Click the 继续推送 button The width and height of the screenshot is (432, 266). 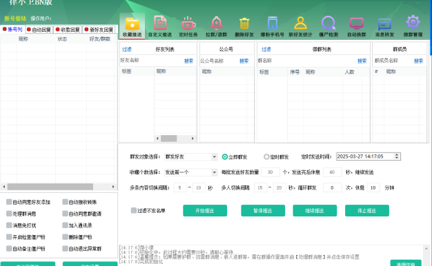pos(315,211)
